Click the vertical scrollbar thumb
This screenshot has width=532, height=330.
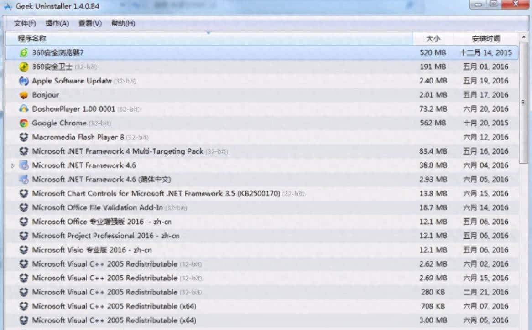pyautogui.click(x=523, y=102)
